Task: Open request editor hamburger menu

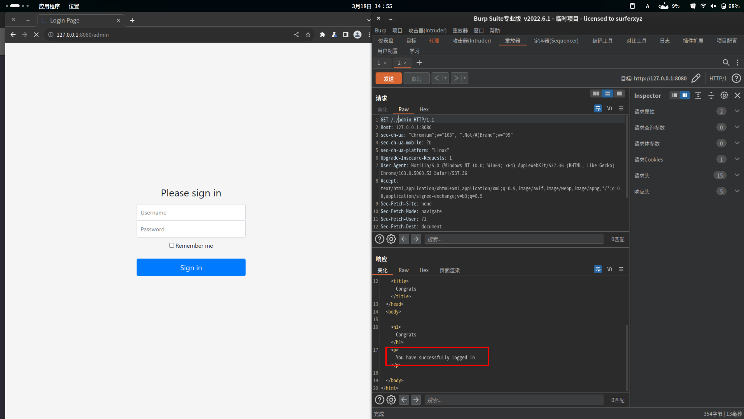Action: pyautogui.click(x=621, y=108)
